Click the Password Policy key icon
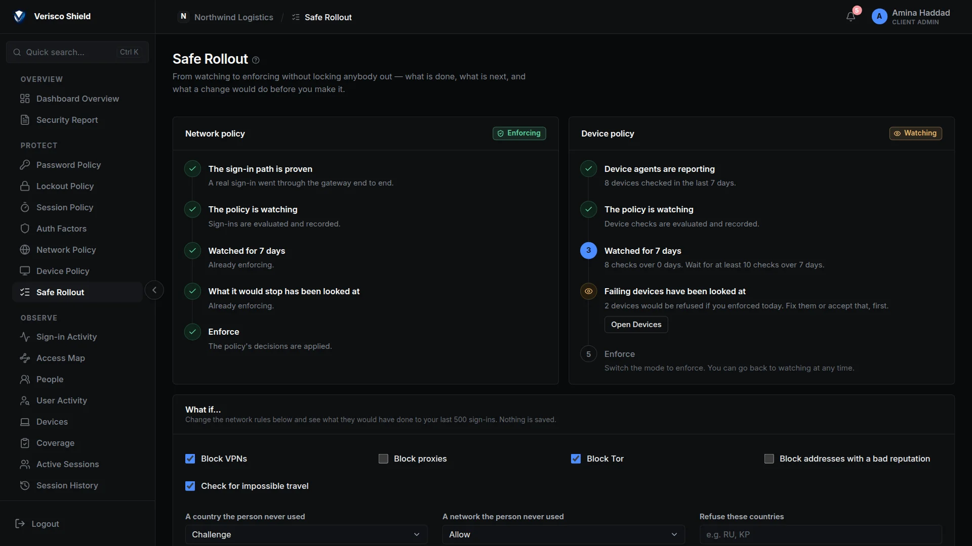The height and width of the screenshot is (546, 972). 25,165
